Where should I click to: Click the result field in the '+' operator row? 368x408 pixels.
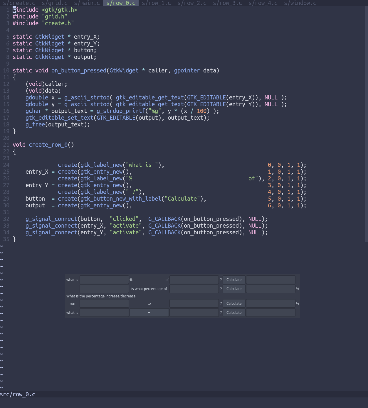(x=271, y=313)
